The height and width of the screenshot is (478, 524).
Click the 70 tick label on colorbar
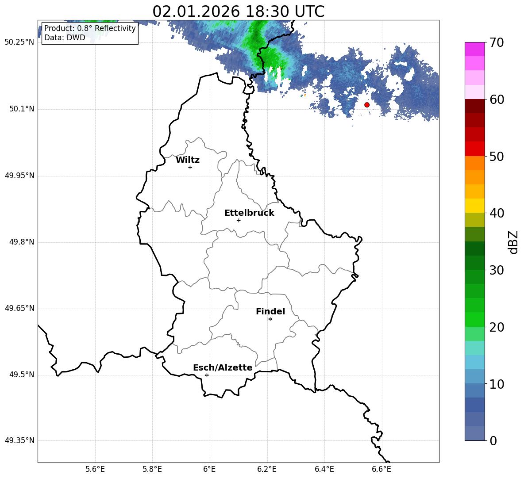click(496, 43)
